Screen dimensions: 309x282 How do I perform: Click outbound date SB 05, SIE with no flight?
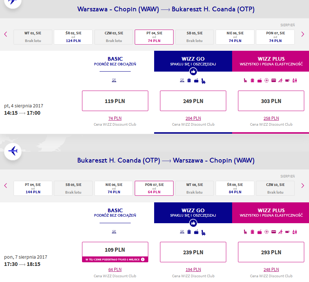tap(194, 37)
